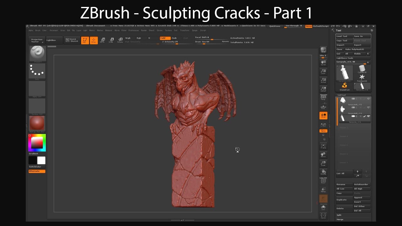
Task: Toggle Perspective (Persp) mode
Action: 323,98
